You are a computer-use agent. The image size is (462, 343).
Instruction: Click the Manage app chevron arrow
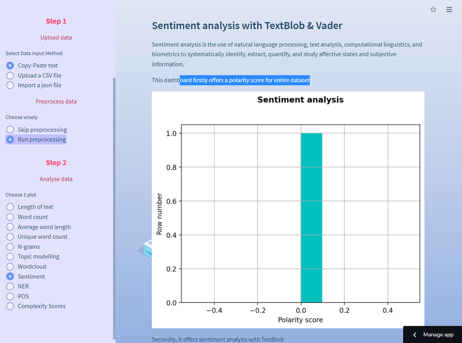(x=415, y=335)
